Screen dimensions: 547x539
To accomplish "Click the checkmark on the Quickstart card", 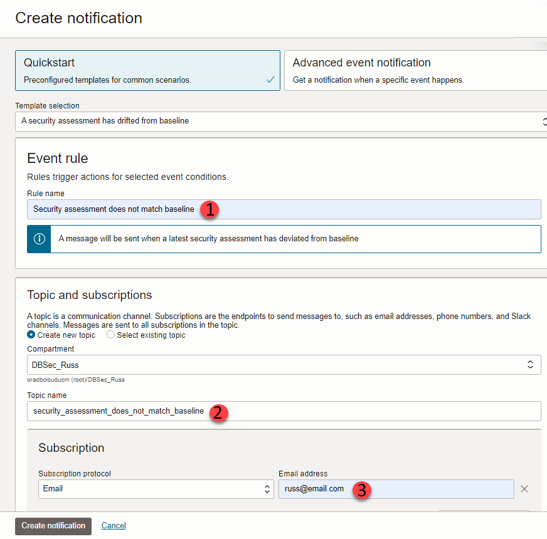I will pos(270,80).
